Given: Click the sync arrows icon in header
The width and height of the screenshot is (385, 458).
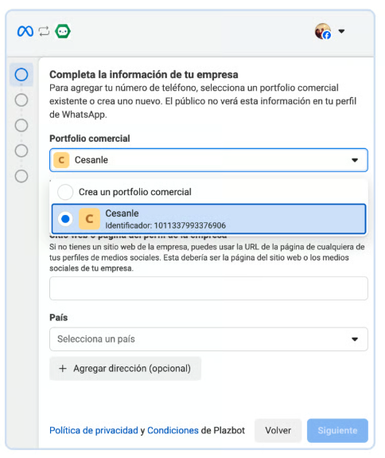Looking at the screenshot, I should click(x=44, y=31).
